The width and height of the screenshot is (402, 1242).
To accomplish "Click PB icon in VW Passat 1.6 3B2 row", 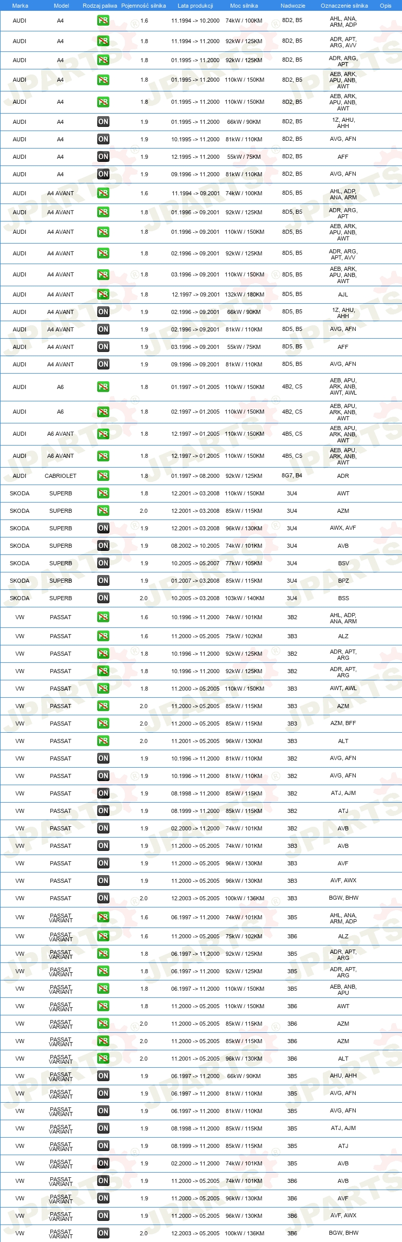I will tap(103, 617).
